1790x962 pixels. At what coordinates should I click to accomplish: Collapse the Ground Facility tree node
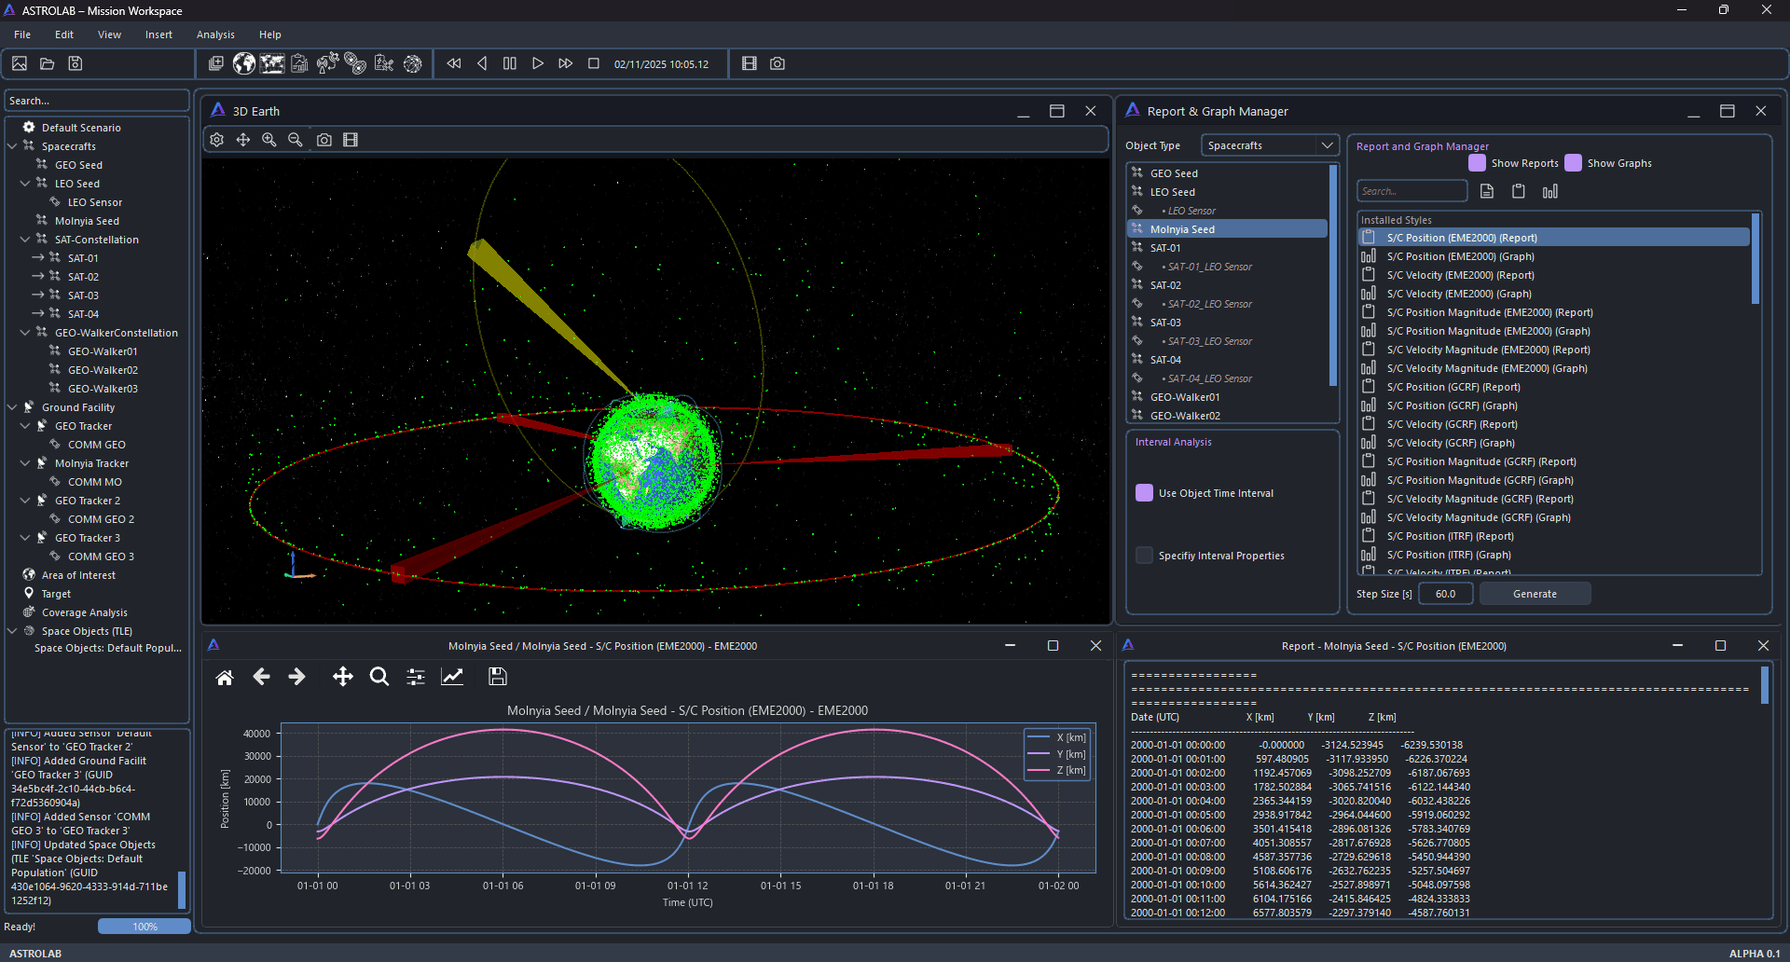[12, 407]
